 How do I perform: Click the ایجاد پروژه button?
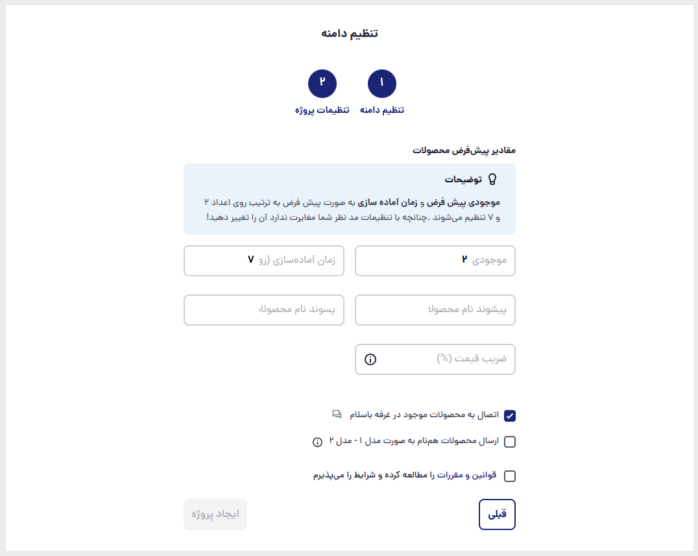click(215, 514)
